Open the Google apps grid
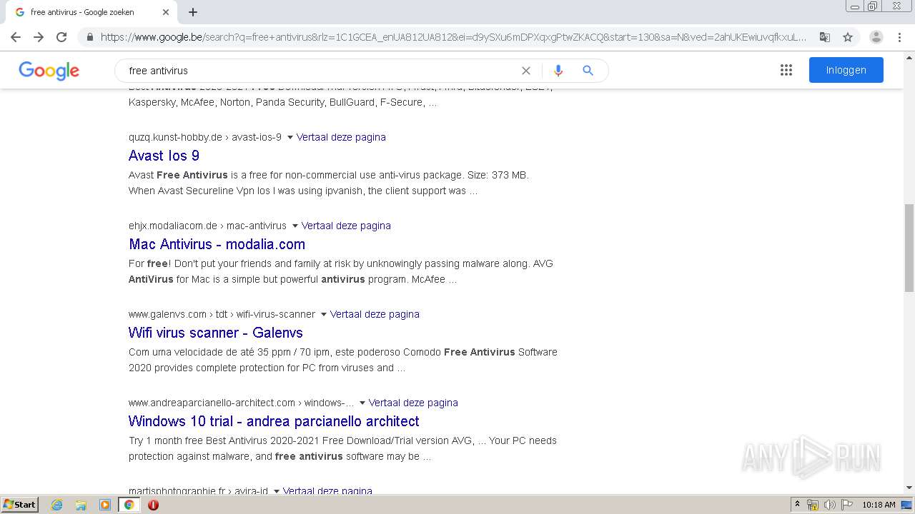Viewport: 915px width, 514px height. 786,70
